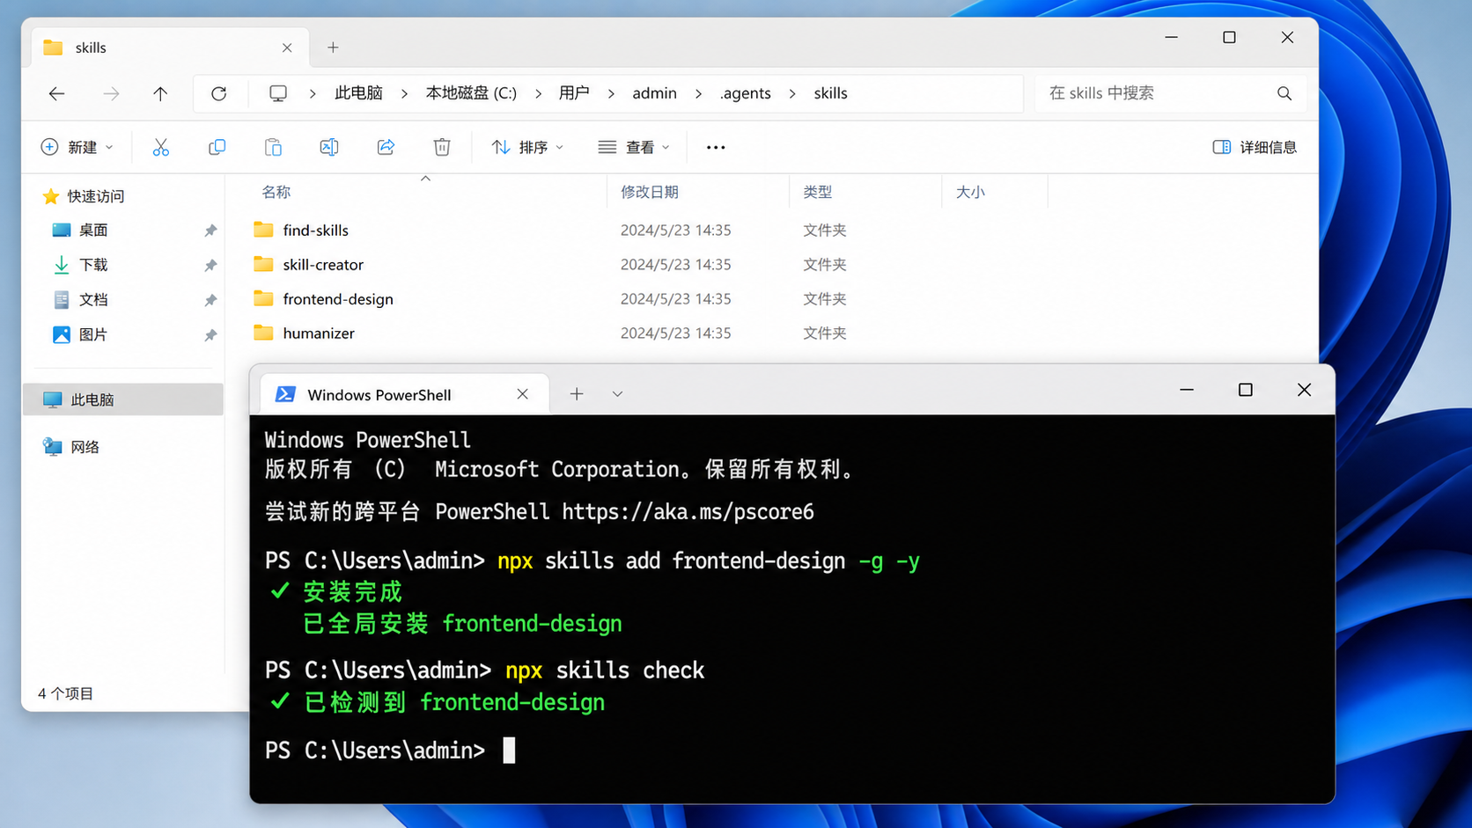Open the 查看 view dropdown
This screenshot has height=828, width=1472.
pyautogui.click(x=634, y=147)
